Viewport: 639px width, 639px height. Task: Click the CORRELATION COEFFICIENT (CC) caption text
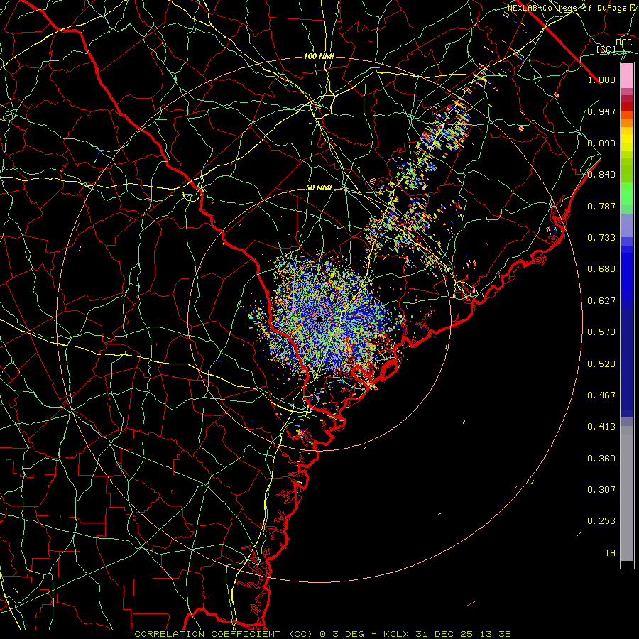(224, 634)
